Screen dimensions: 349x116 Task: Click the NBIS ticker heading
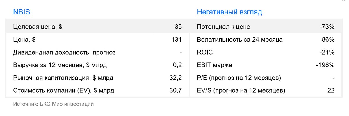pyautogui.click(x=22, y=12)
